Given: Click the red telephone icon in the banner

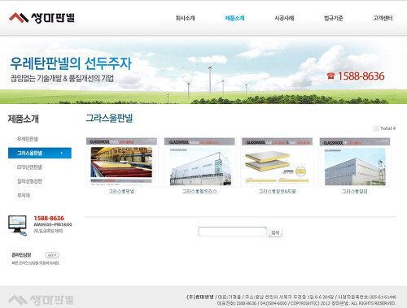Looking at the screenshot, I should (x=330, y=76).
